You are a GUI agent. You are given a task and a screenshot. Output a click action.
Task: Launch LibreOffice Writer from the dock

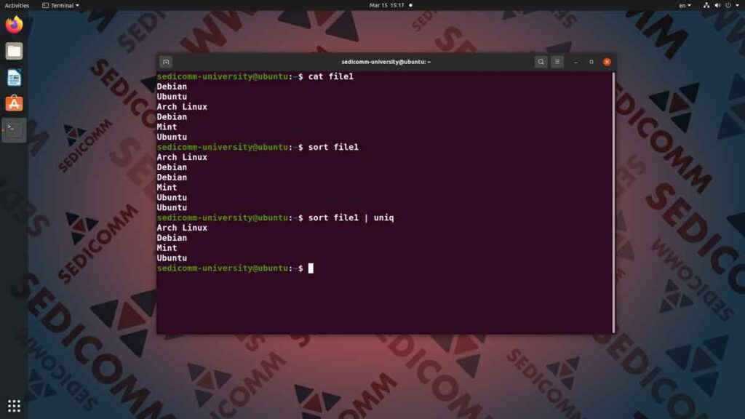(x=14, y=77)
